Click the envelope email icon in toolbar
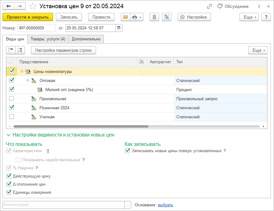This screenshot has height=211, width=274. tap(126, 17)
